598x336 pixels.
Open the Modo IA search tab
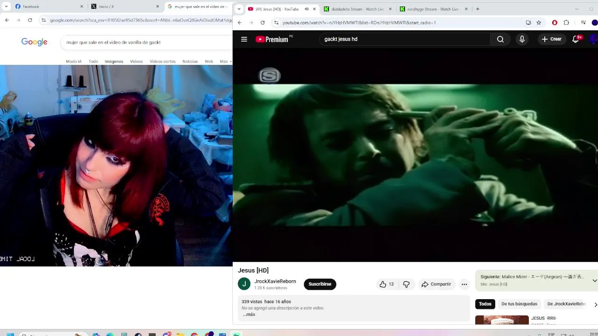[74, 62]
